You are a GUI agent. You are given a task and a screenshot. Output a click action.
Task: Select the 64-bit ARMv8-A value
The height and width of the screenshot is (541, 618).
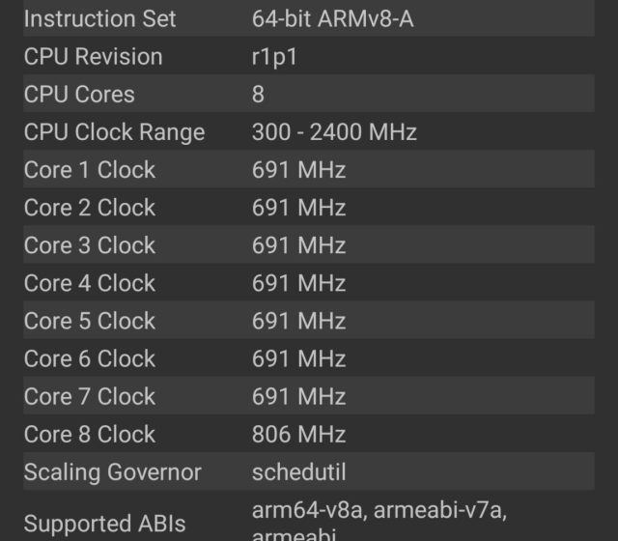click(x=332, y=18)
